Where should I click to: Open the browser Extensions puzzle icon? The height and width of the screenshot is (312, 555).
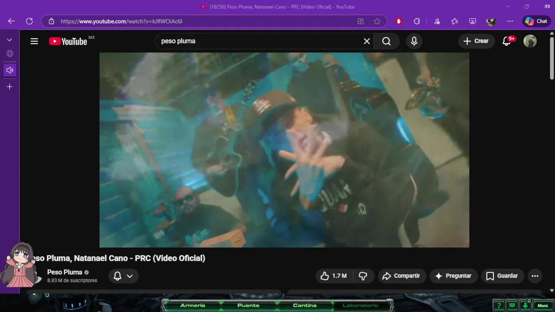417,21
